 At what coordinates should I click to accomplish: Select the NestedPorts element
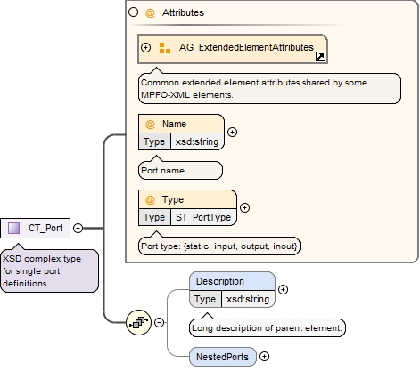(223, 357)
